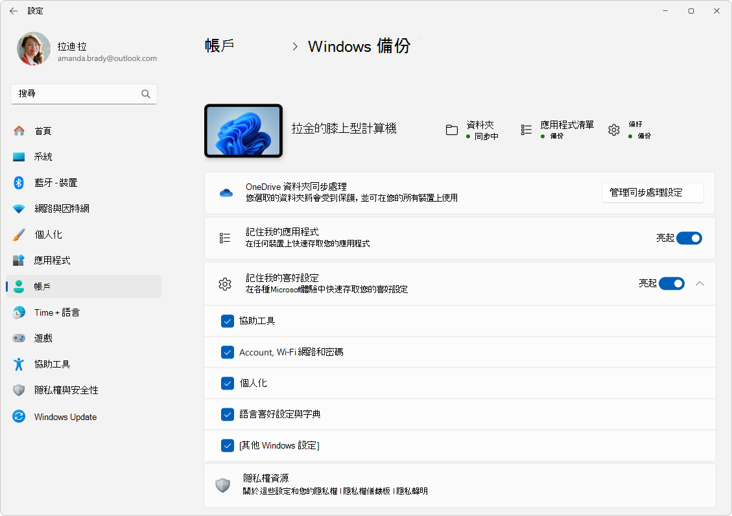Click the paintbrush 個人化 icon
732x516 pixels.
coord(19,234)
